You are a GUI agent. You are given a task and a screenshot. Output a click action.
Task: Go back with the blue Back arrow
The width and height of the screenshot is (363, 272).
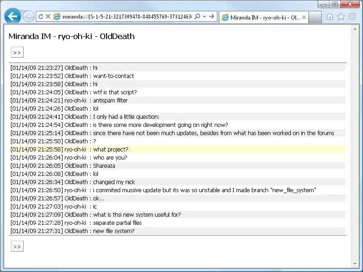13,16
